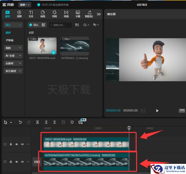Open the 特效 effects tab
Viewport: 186px width, 174px height.
pyautogui.click(x=54, y=14)
